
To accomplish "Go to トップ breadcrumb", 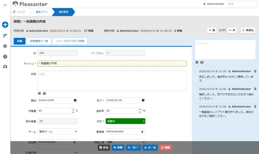I will [x=21, y=12].
